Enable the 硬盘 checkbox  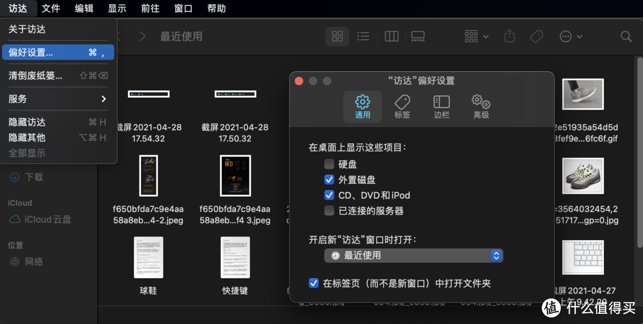329,164
